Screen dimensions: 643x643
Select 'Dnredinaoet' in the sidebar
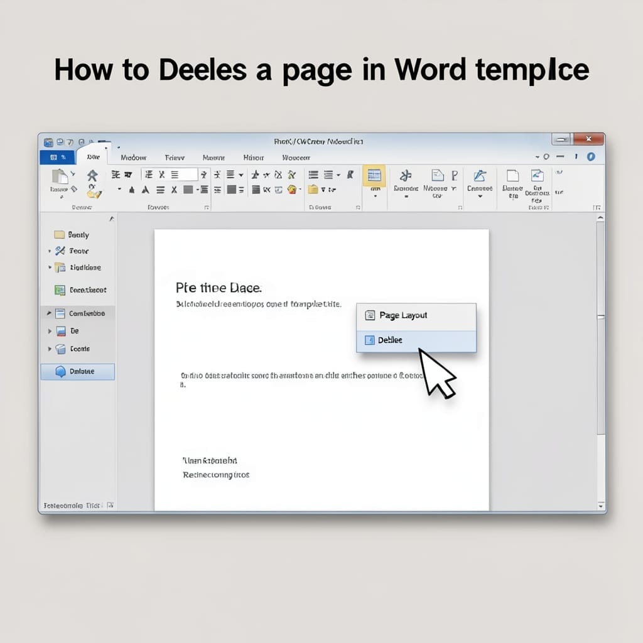tap(88, 290)
